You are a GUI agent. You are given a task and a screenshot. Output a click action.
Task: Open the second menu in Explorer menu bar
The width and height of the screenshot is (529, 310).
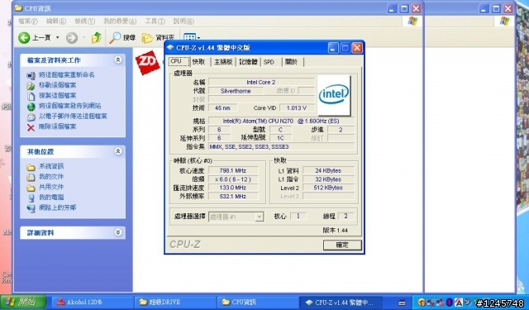pos(56,21)
